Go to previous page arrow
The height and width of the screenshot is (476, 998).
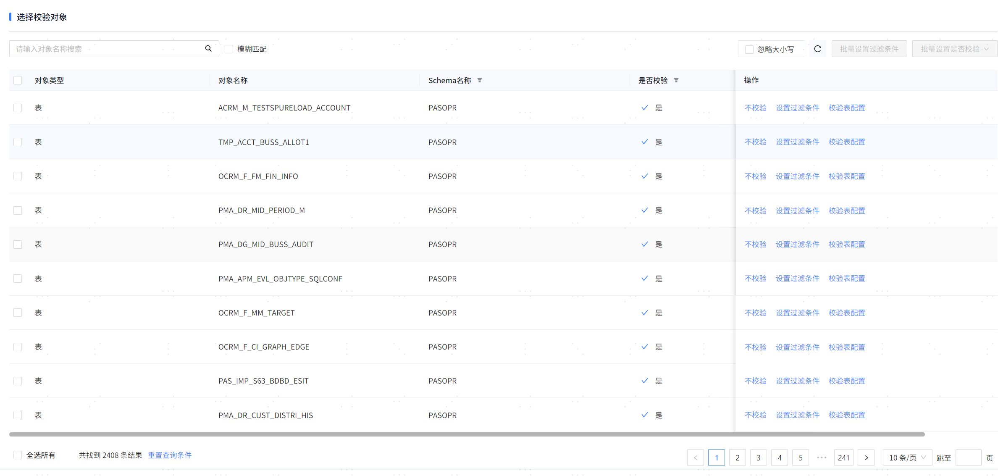click(696, 458)
